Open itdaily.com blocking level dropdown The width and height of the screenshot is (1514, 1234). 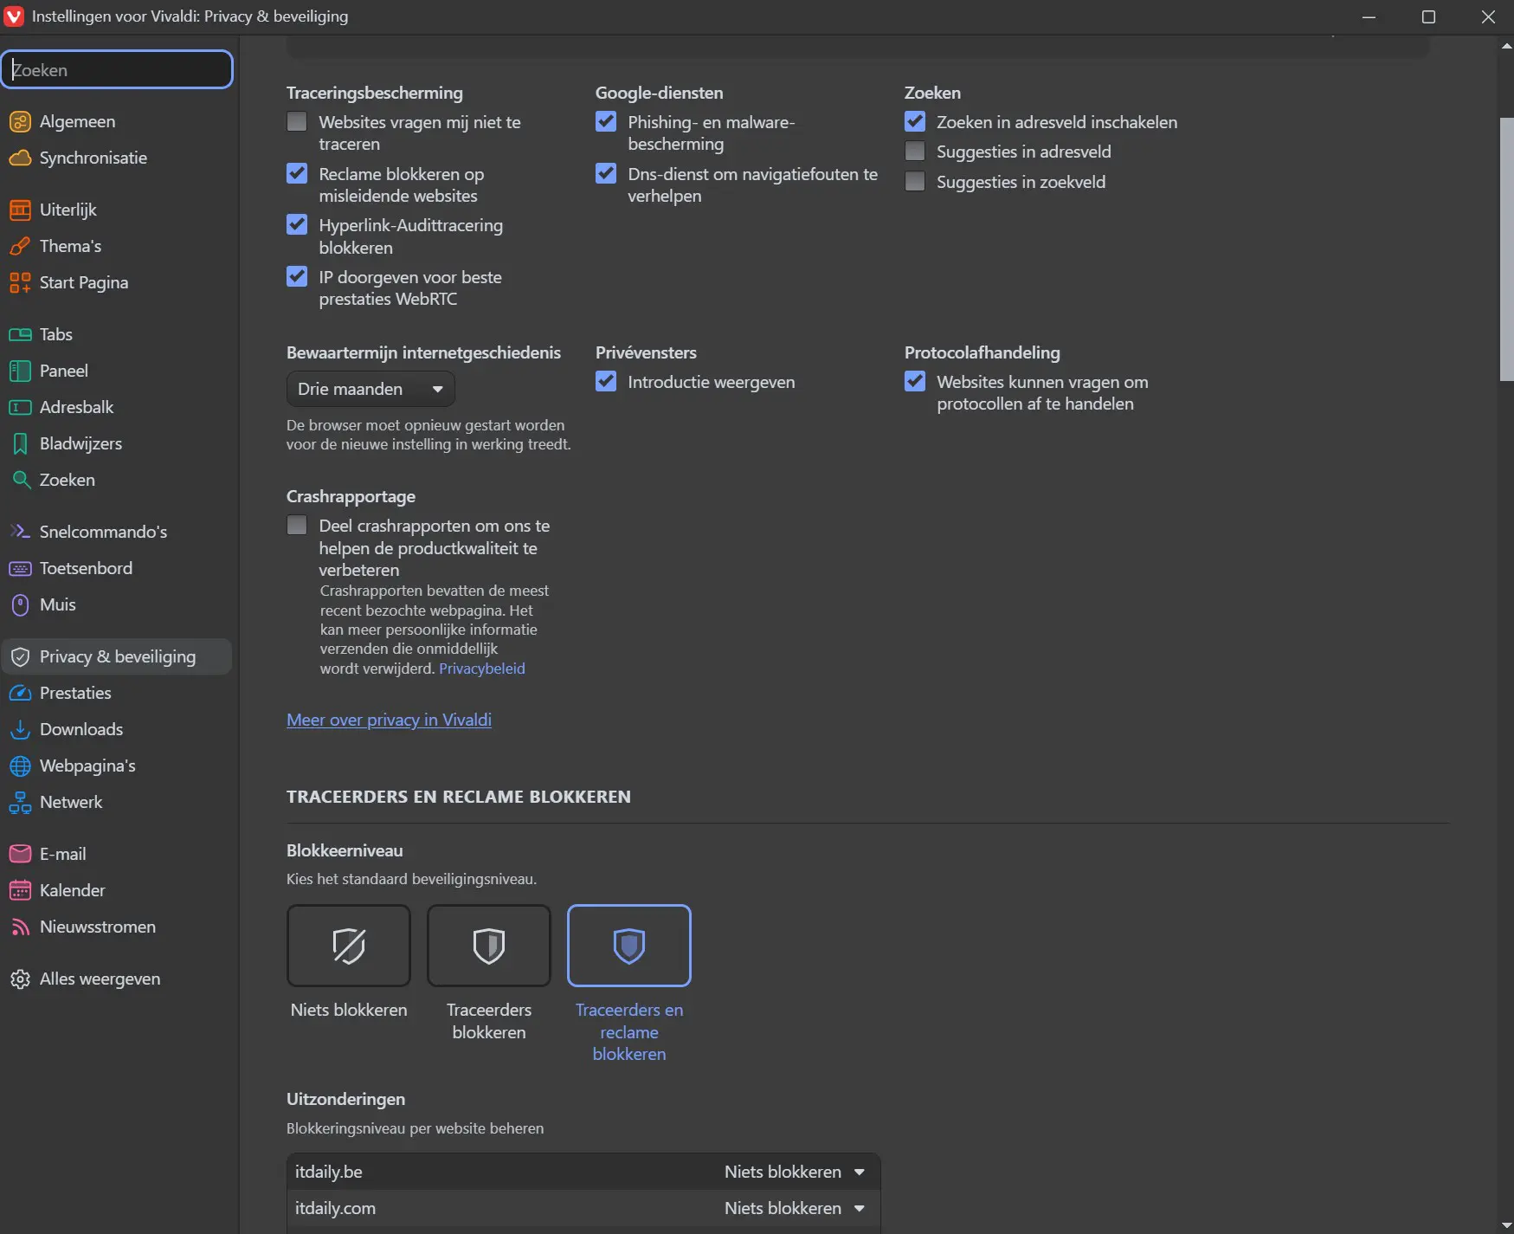click(795, 1208)
